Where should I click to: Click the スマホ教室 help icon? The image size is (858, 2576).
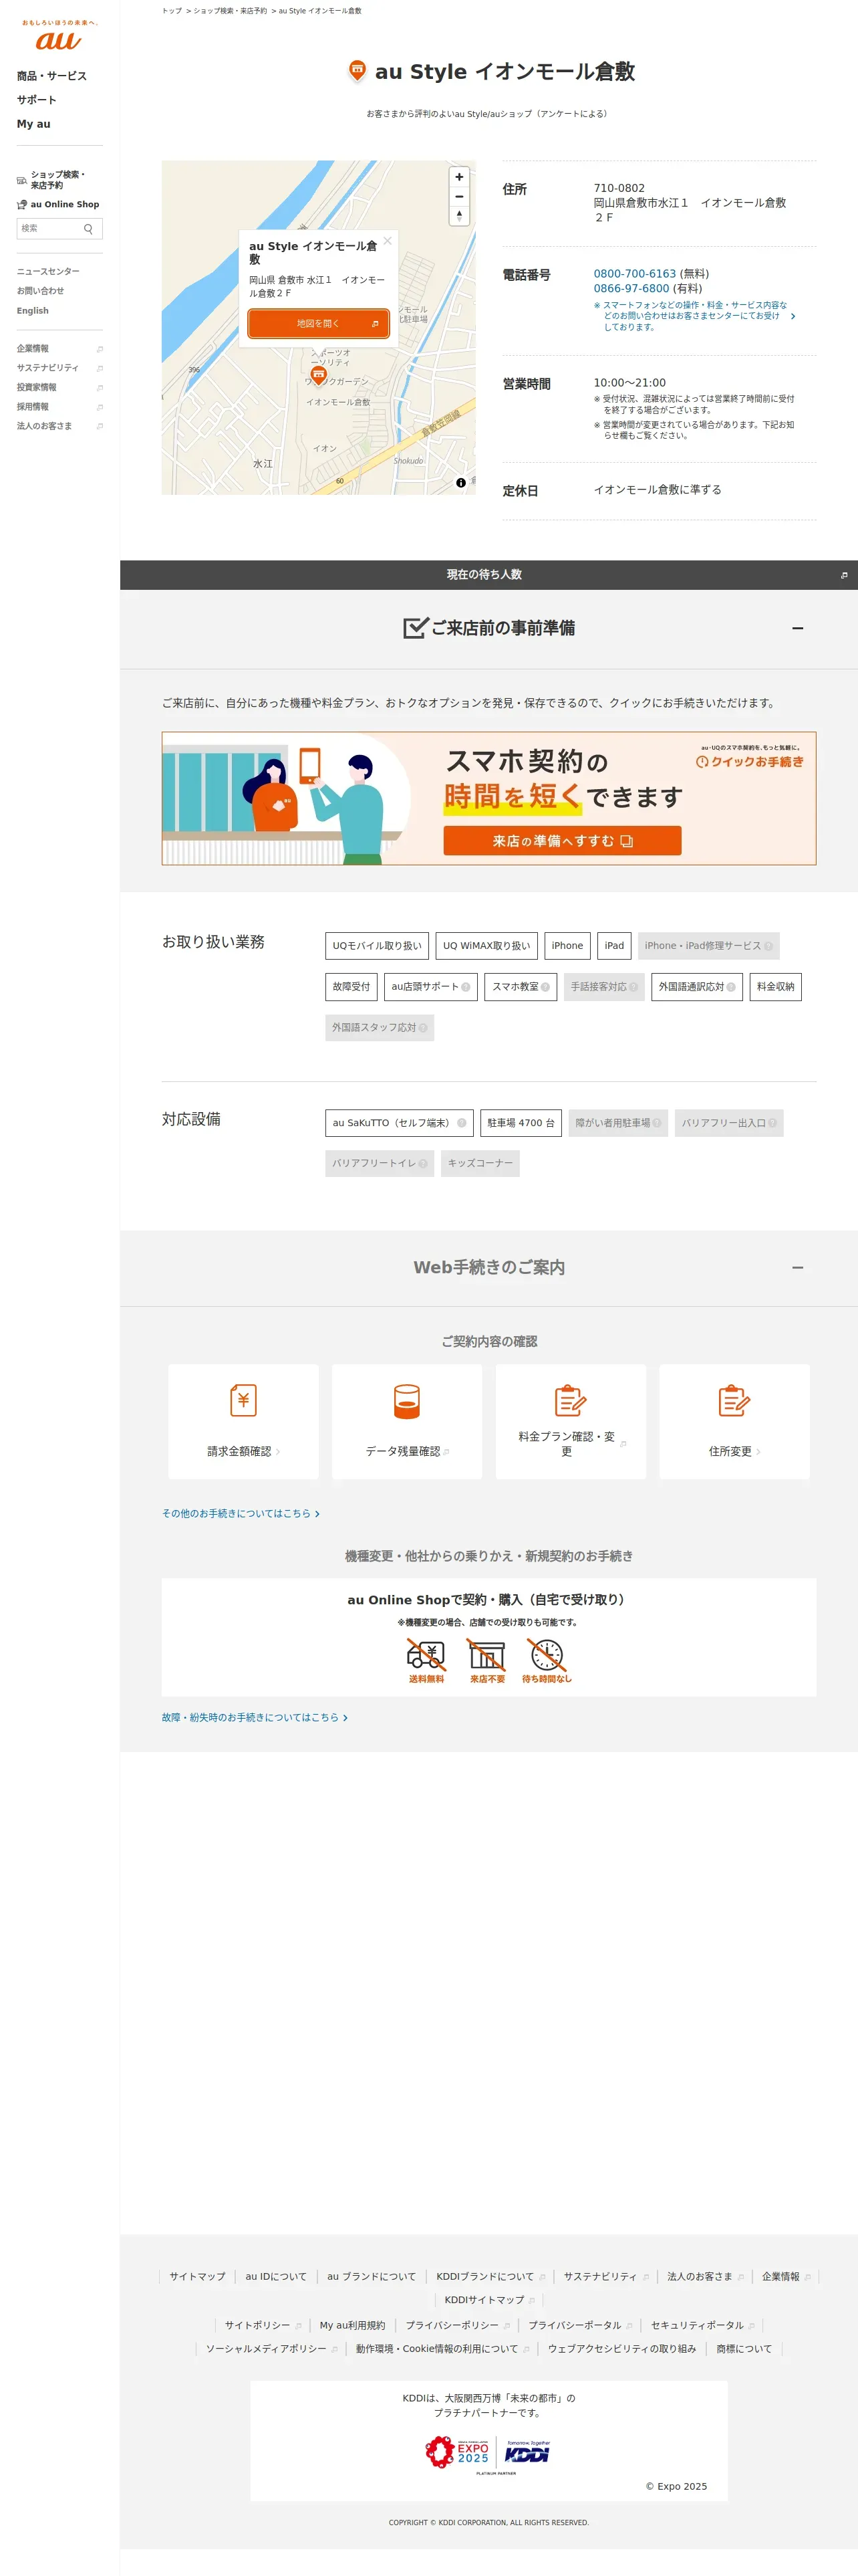point(545,987)
